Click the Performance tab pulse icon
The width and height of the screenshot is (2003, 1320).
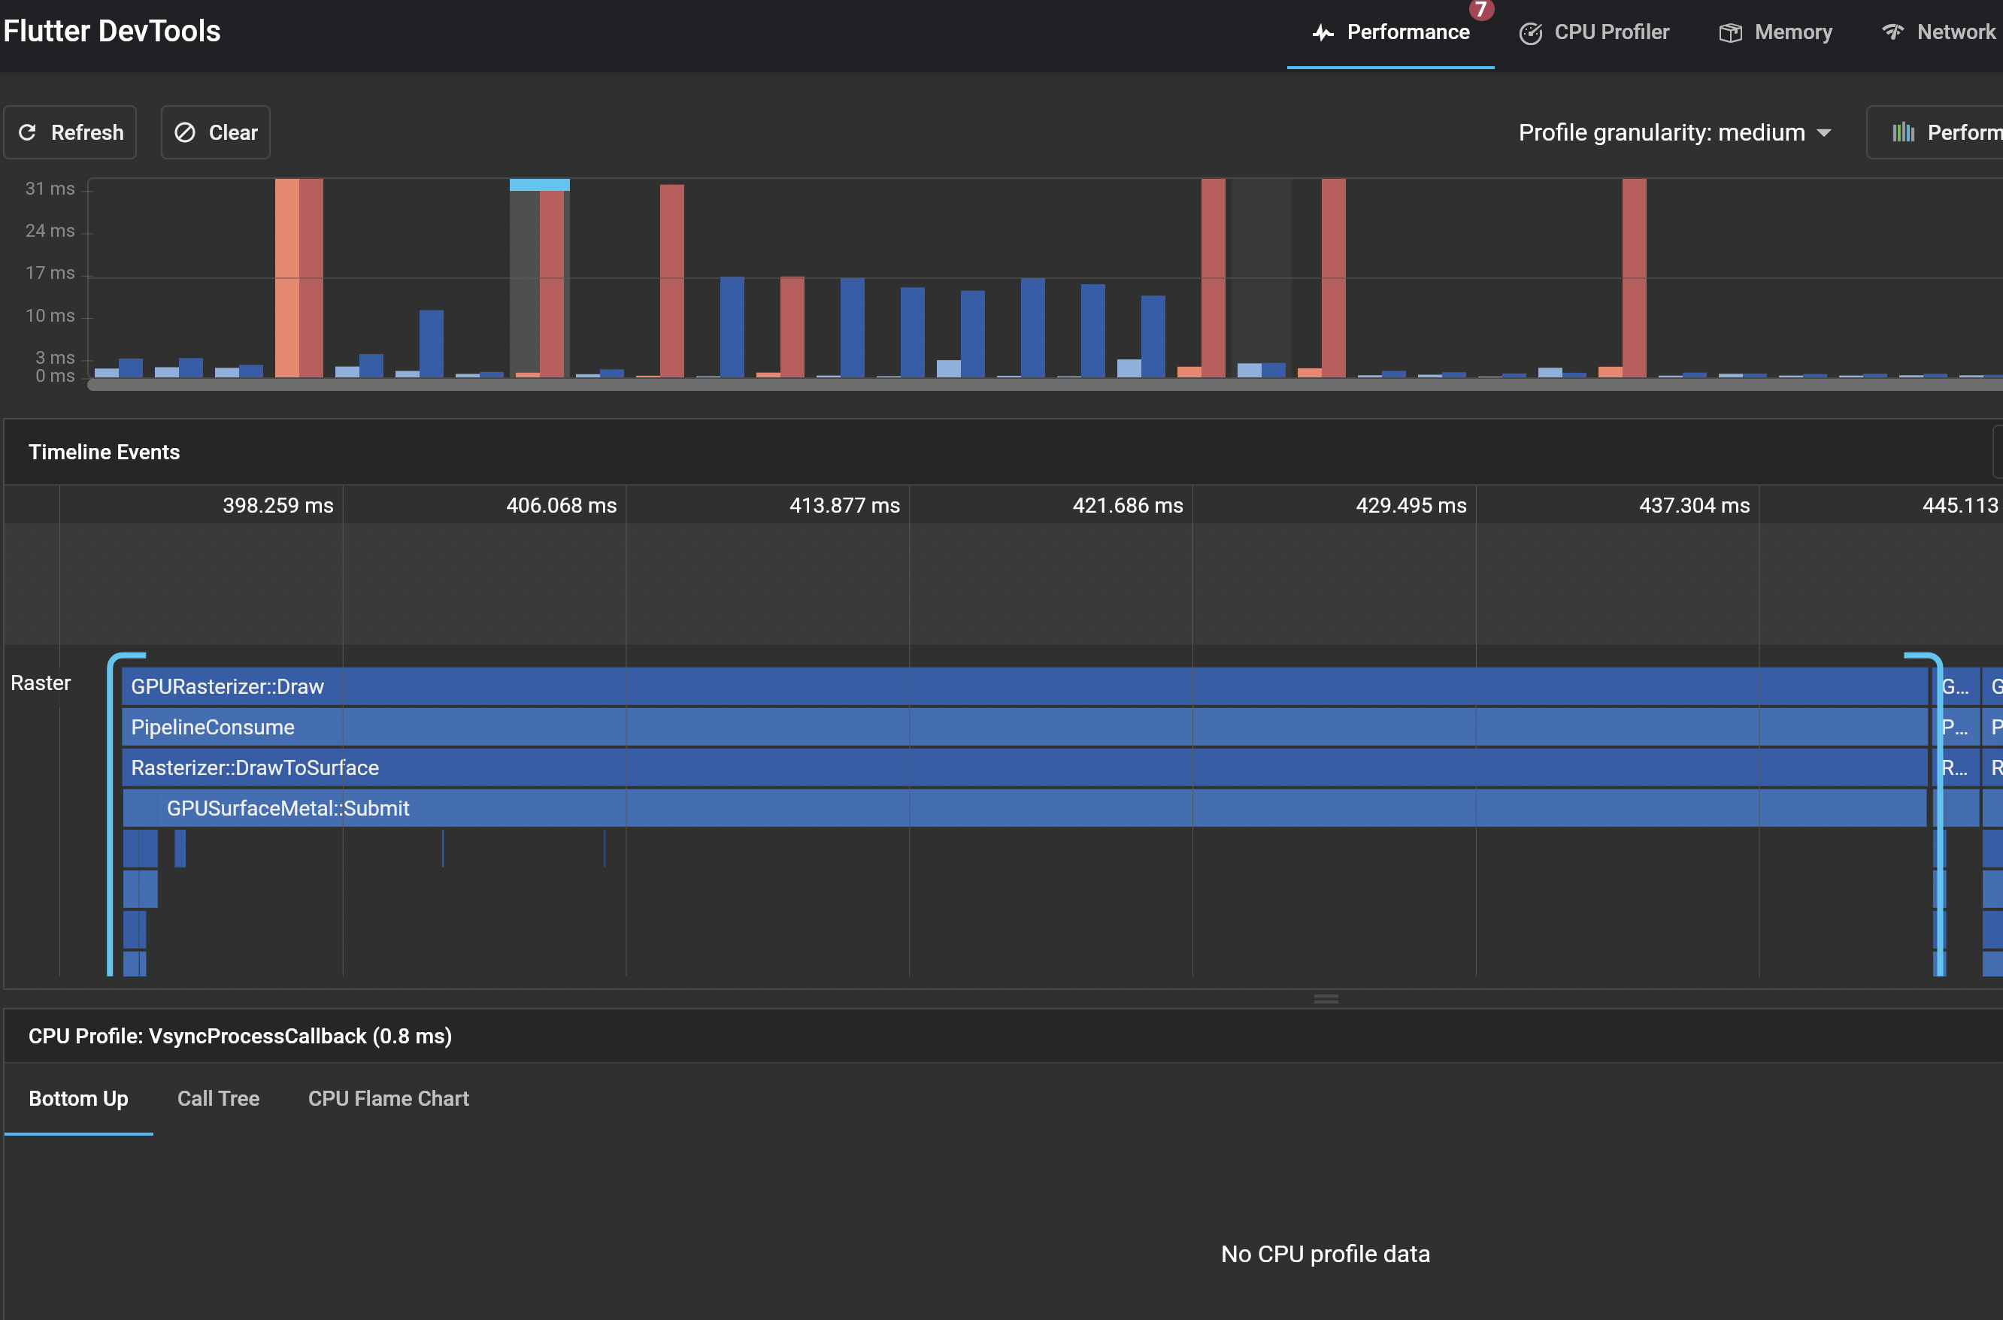tap(1323, 33)
